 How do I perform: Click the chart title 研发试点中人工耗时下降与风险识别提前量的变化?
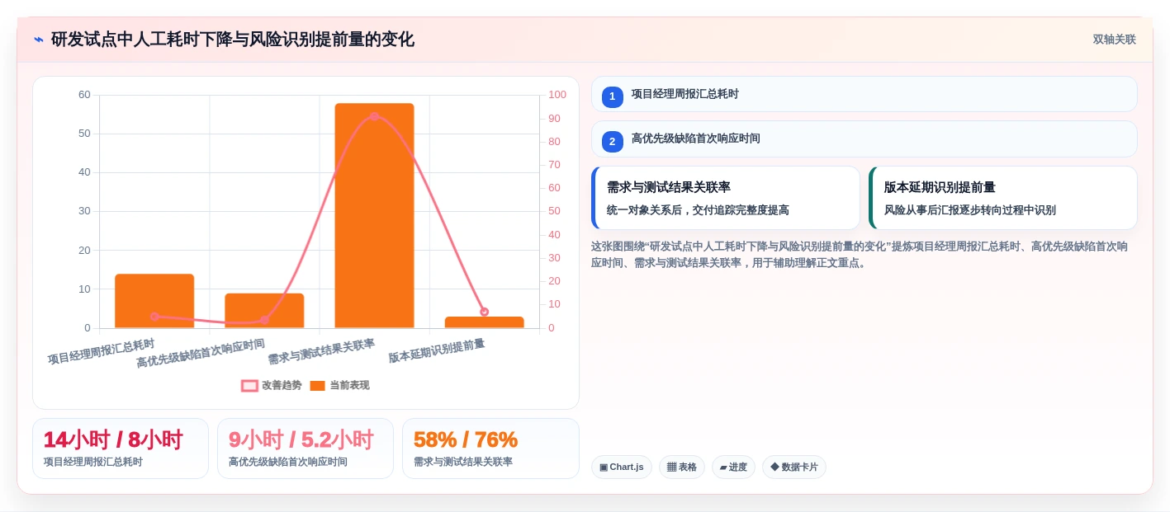tap(233, 40)
